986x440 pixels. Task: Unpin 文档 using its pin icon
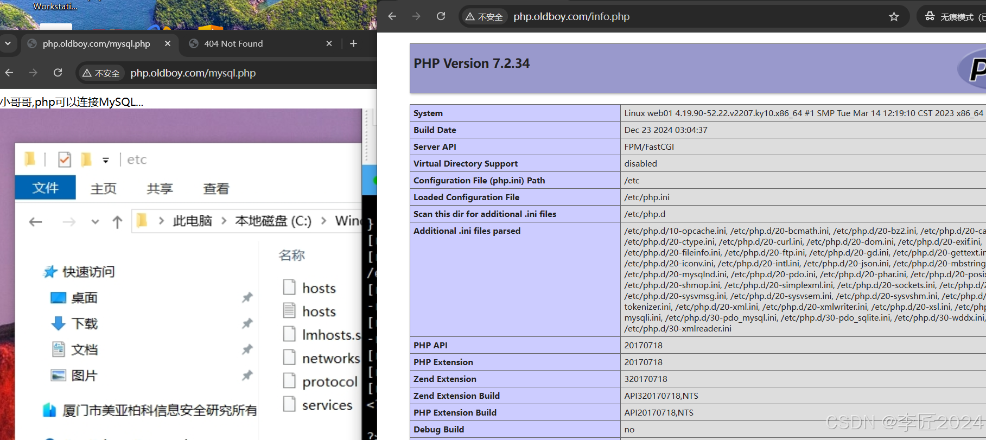point(247,349)
